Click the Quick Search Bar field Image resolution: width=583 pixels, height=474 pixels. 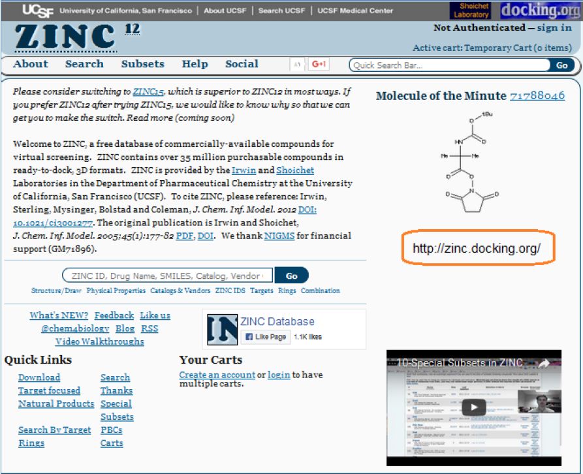(450, 65)
